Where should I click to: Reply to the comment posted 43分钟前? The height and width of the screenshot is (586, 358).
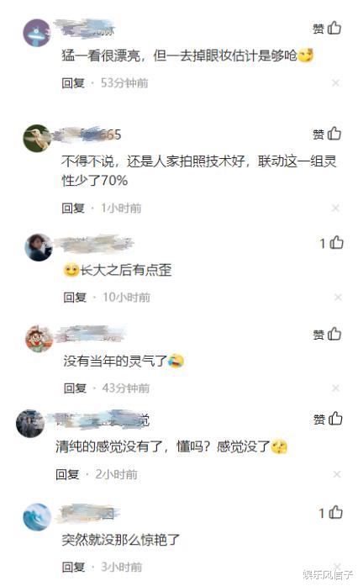point(75,388)
